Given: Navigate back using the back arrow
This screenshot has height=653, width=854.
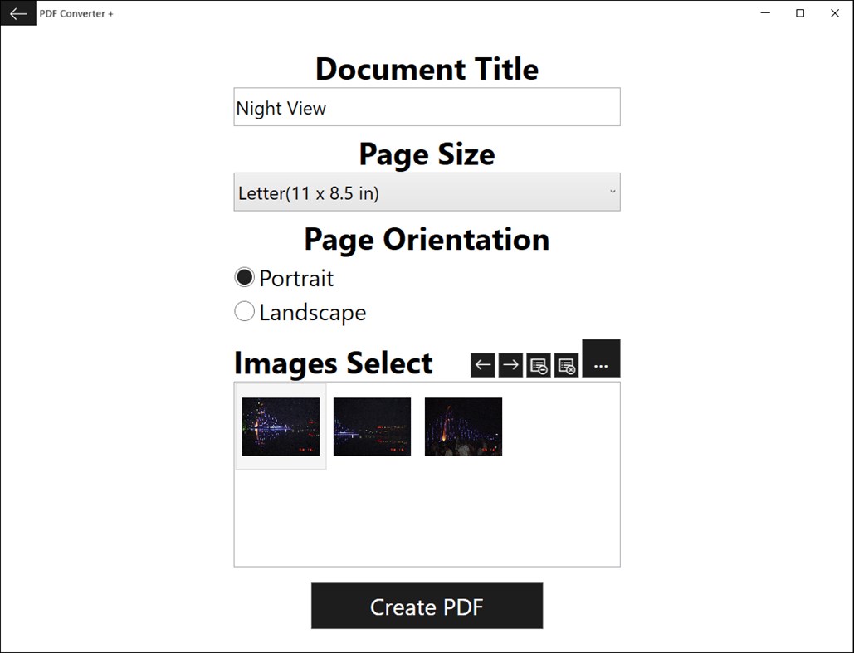Looking at the screenshot, I should coord(18,13).
